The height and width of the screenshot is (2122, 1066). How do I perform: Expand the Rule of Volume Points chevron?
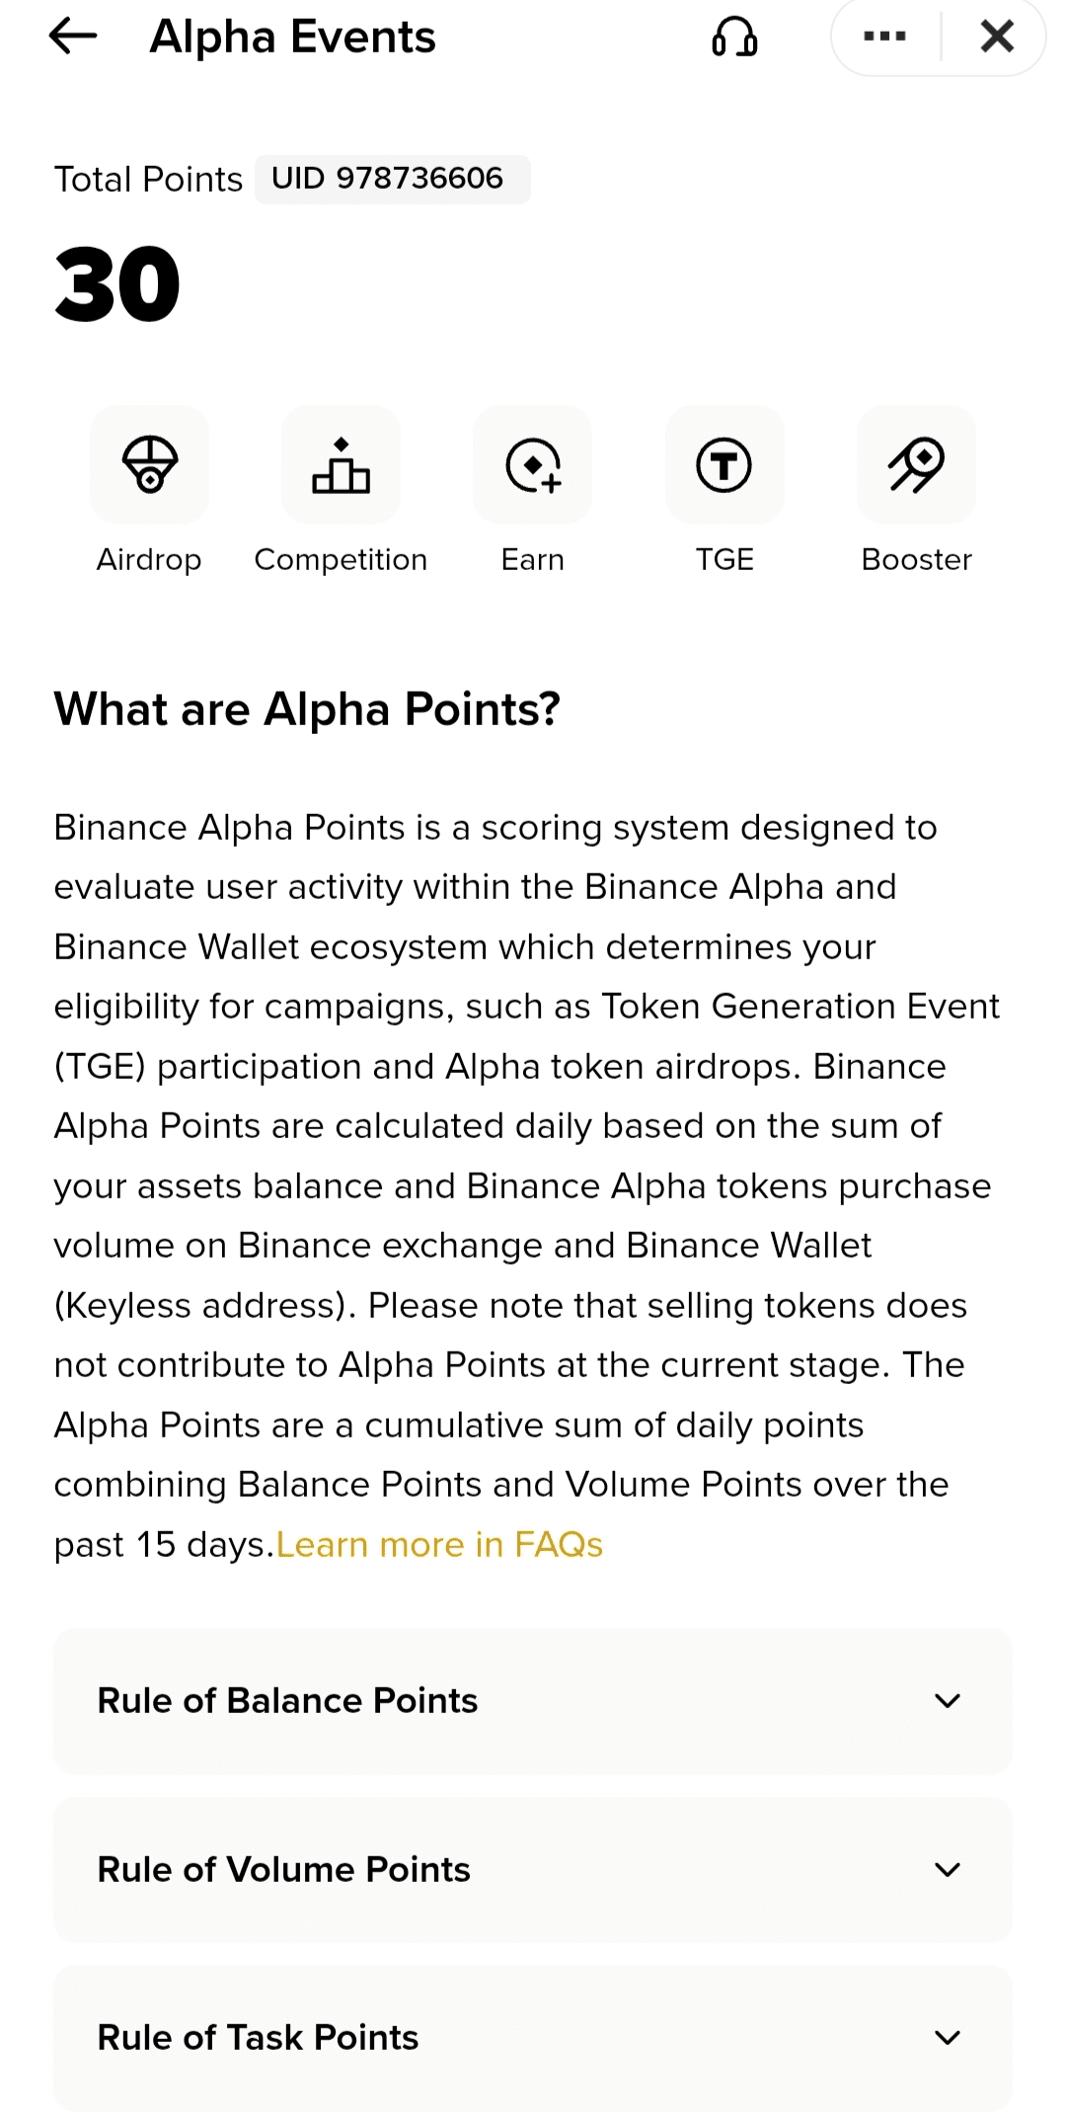[x=948, y=1870]
